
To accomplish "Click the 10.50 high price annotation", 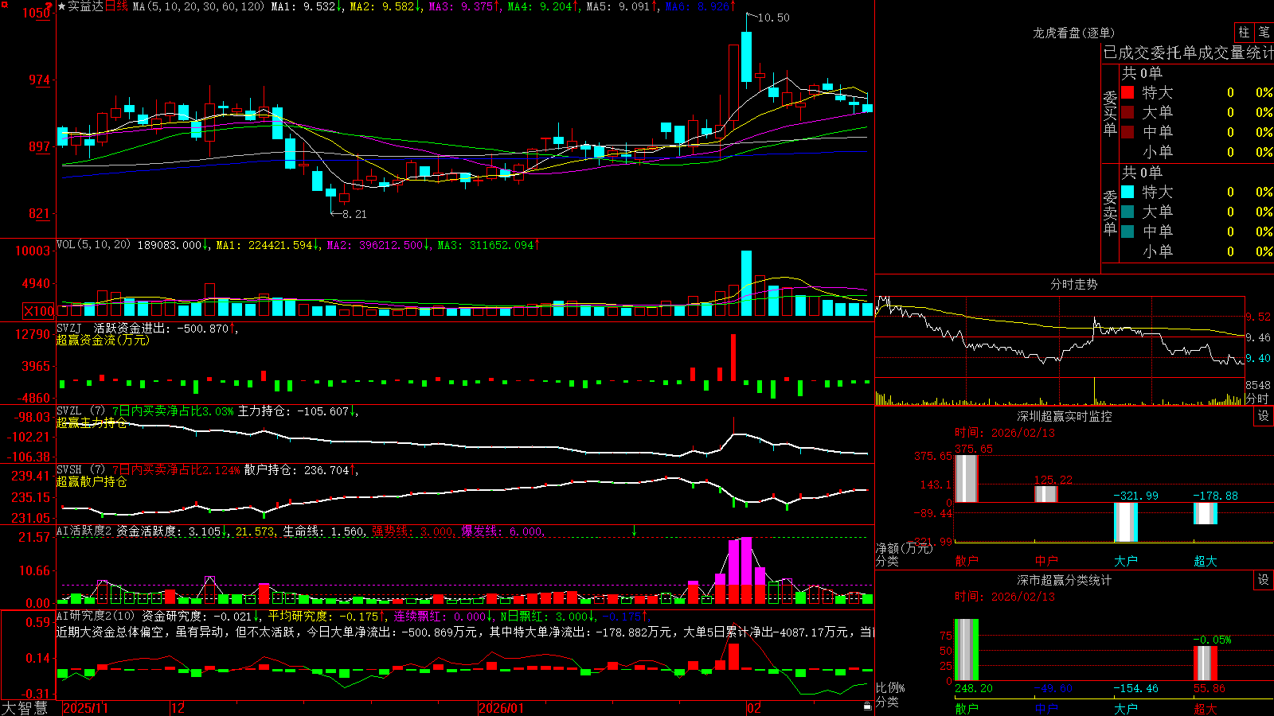I will [x=774, y=18].
